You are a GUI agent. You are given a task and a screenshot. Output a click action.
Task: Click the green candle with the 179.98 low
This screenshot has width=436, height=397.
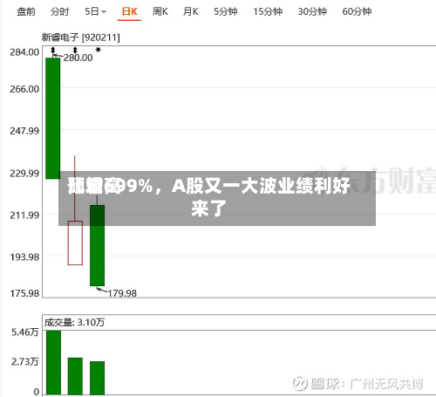[x=97, y=245]
